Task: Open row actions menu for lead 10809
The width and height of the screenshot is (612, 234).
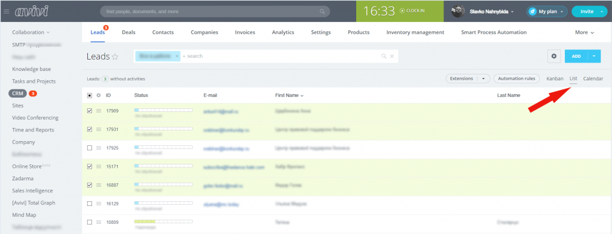Action: 99,222
